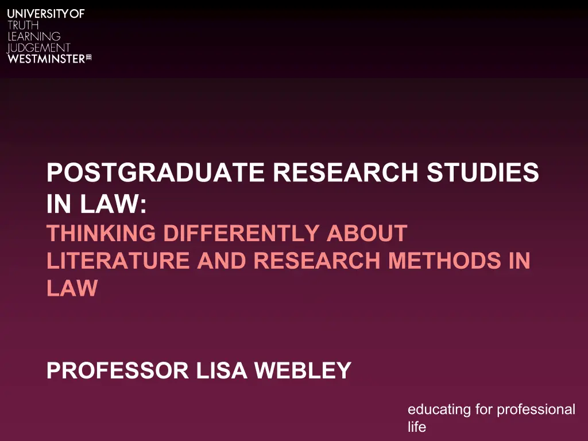The image size is (588, 441).
Task: Click 'WESTMINSTER' in the top-left logo
Action: point(46,59)
